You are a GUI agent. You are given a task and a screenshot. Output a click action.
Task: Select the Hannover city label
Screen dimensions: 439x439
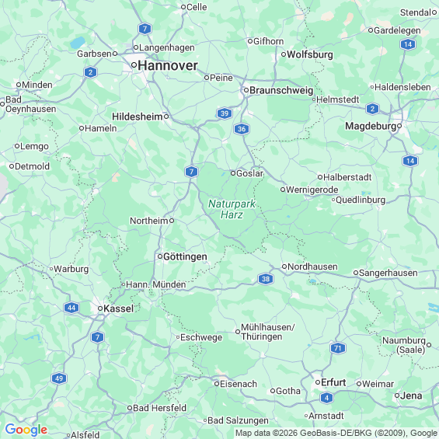click(x=168, y=65)
